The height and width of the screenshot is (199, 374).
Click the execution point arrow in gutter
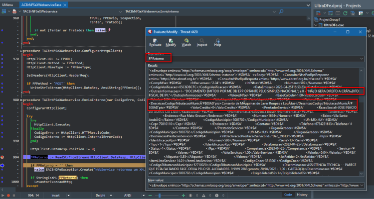2,165
